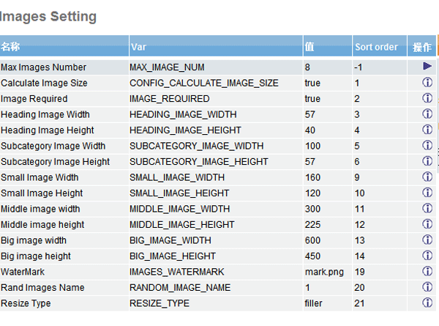Image resolution: width=439 pixels, height=326 pixels.
Task: Click info icon in Image Required row
Action: [427, 98]
